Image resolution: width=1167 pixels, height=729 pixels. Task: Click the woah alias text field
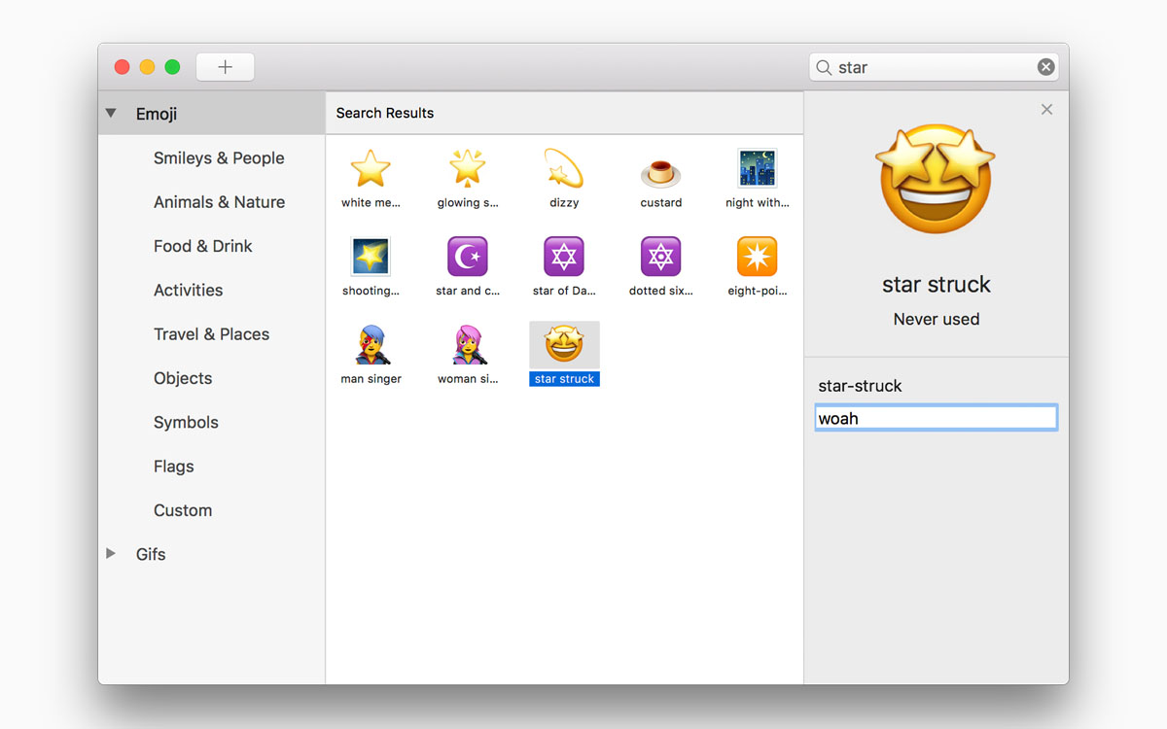click(x=936, y=418)
